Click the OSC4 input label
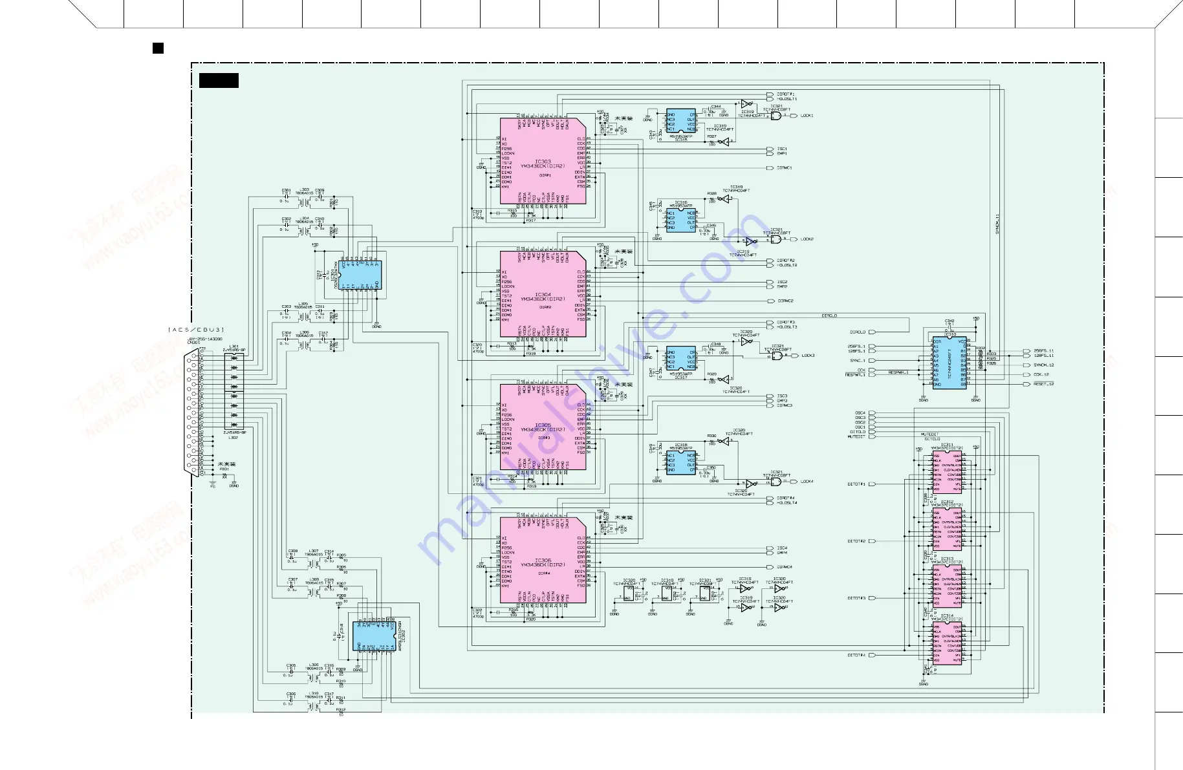This screenshot has width=1183, height=770. (x=860, y=413)
